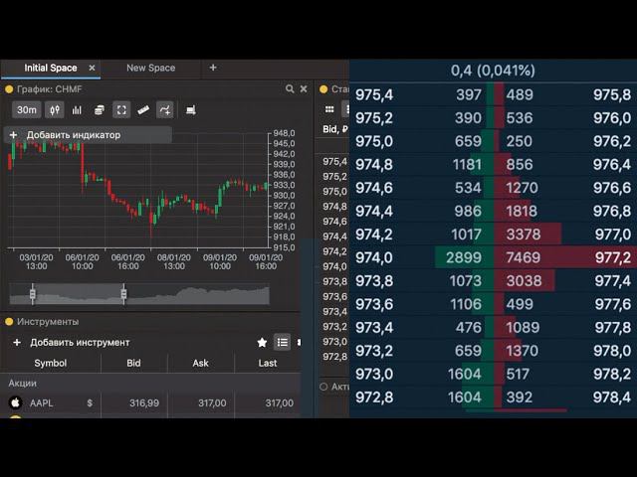Click the stacked coins icon in chart toolbar
Screen dimensions: 637x477
100,110
